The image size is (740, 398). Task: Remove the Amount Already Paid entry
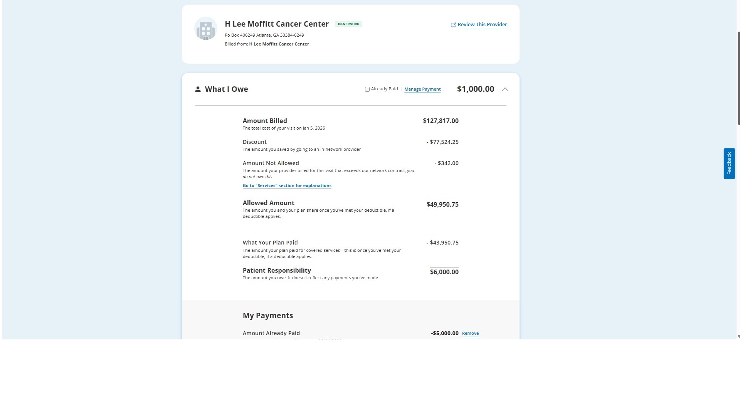(x=470, y=333)
